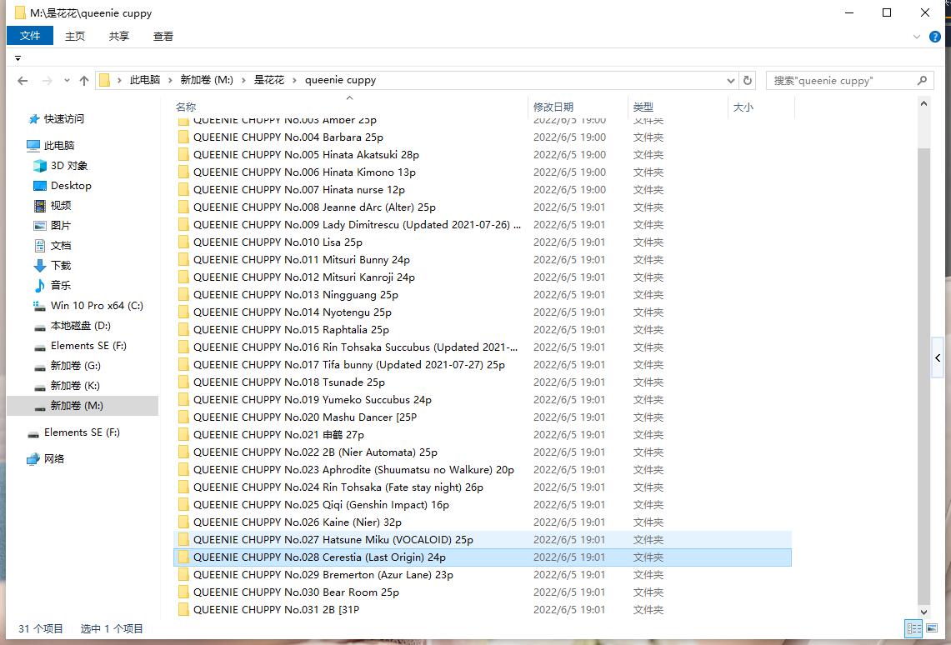This screenshot has width=951, height=645.
Task: Expand the side panel arrow at right edge
Action: (x=938, y=357)
